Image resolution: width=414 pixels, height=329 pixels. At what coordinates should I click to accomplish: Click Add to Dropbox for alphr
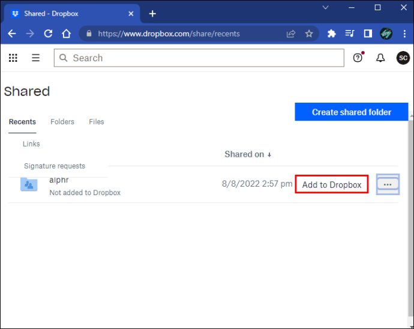tap(332, 184)
